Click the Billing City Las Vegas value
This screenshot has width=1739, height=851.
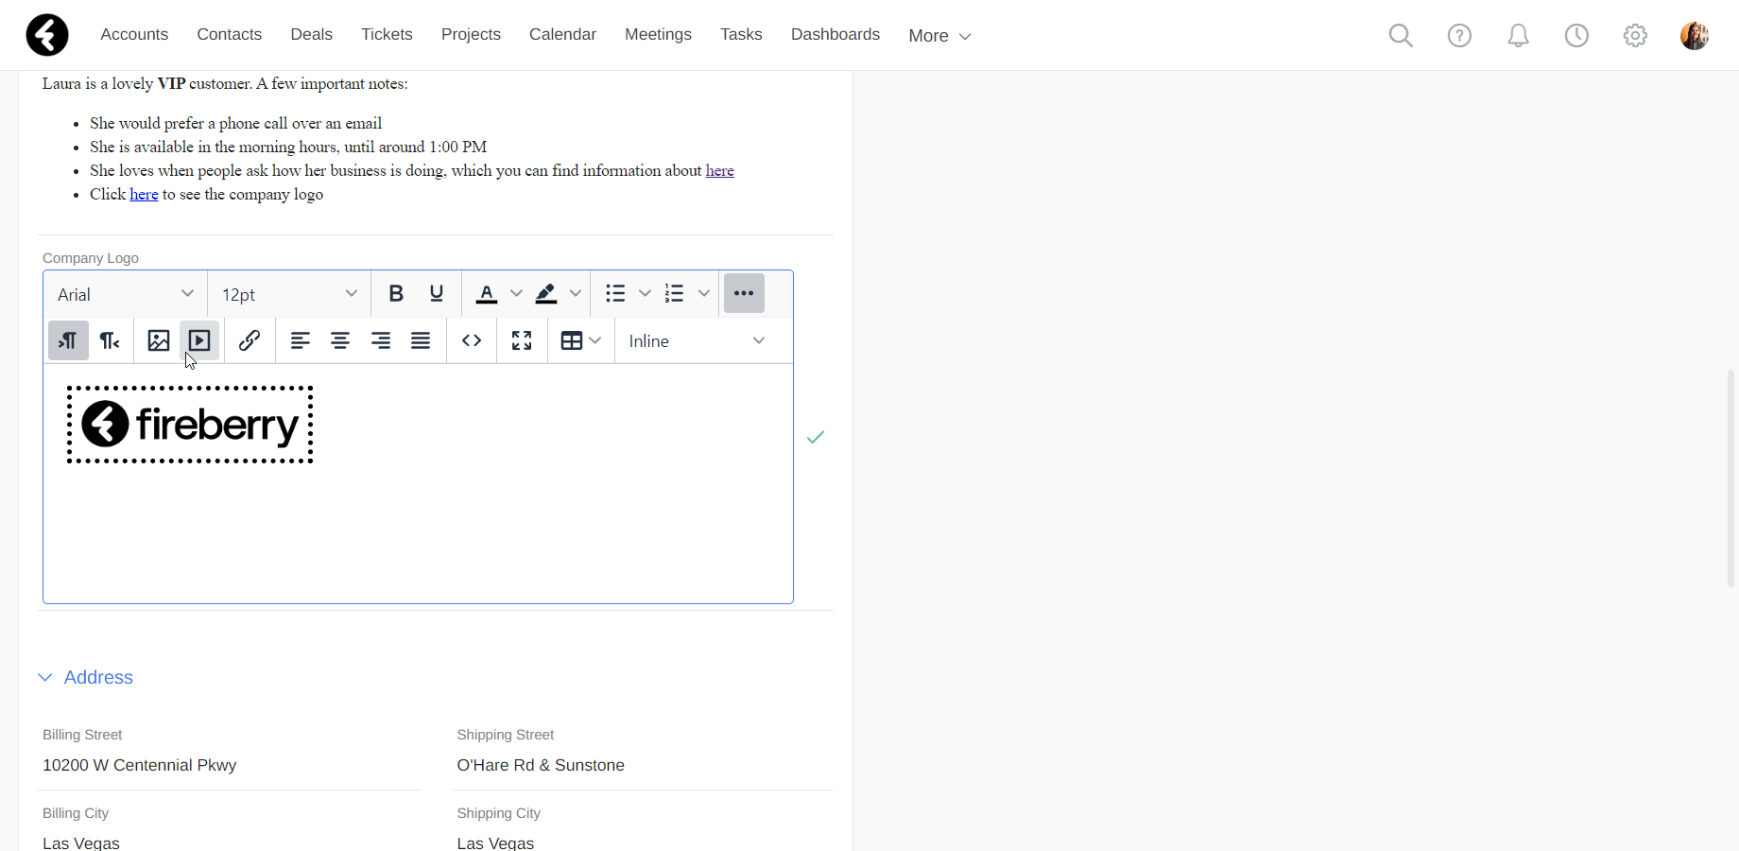click(x=81, y=842)
